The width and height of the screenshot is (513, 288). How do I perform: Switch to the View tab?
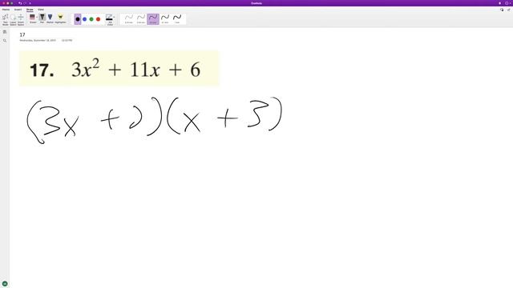point(41,10)
